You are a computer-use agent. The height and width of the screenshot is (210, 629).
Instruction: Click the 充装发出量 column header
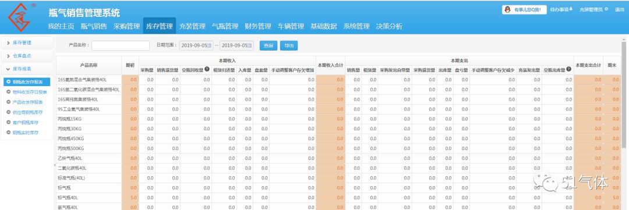tap(529, 70)
